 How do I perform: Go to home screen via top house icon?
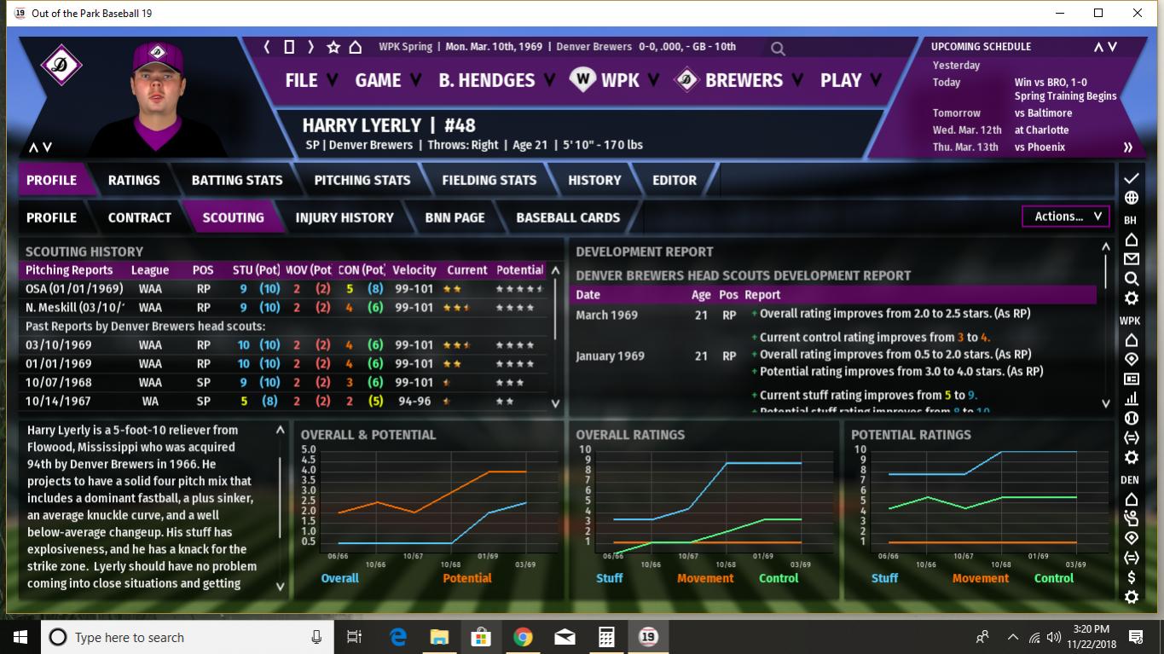point(356,47)
